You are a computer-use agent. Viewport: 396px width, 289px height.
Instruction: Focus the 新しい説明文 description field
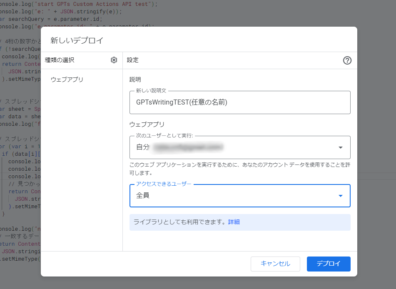click(x=239, y=102)
